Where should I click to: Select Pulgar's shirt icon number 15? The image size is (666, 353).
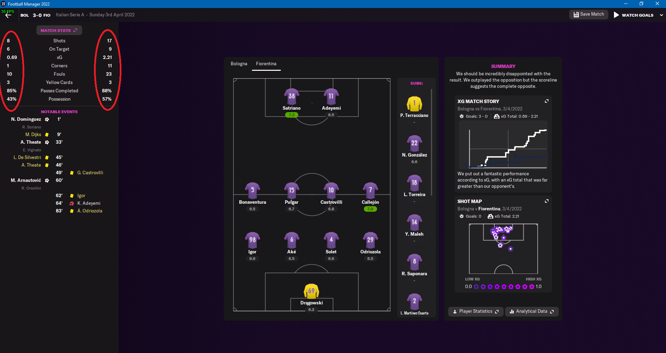[x=292, y=190]
